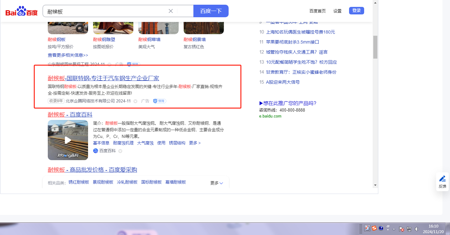450x235 pixels.
Task: Click the Baidu logo
Action: coord(21,11)
